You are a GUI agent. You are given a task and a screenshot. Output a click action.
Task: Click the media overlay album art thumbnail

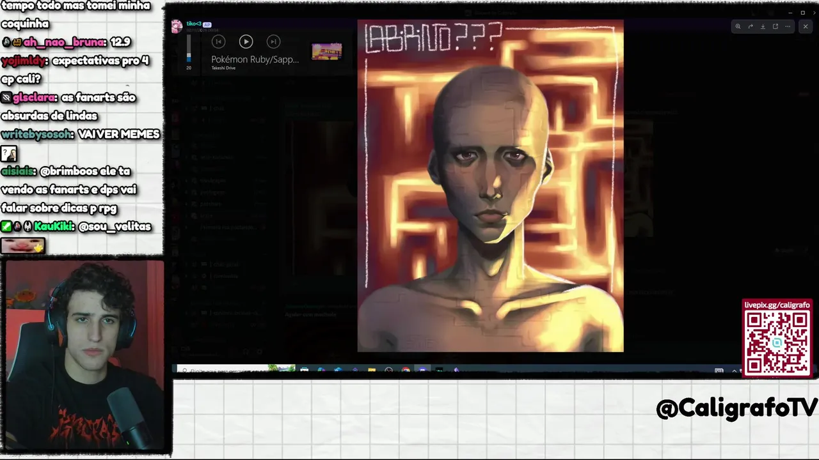click(x=326, y=52)
